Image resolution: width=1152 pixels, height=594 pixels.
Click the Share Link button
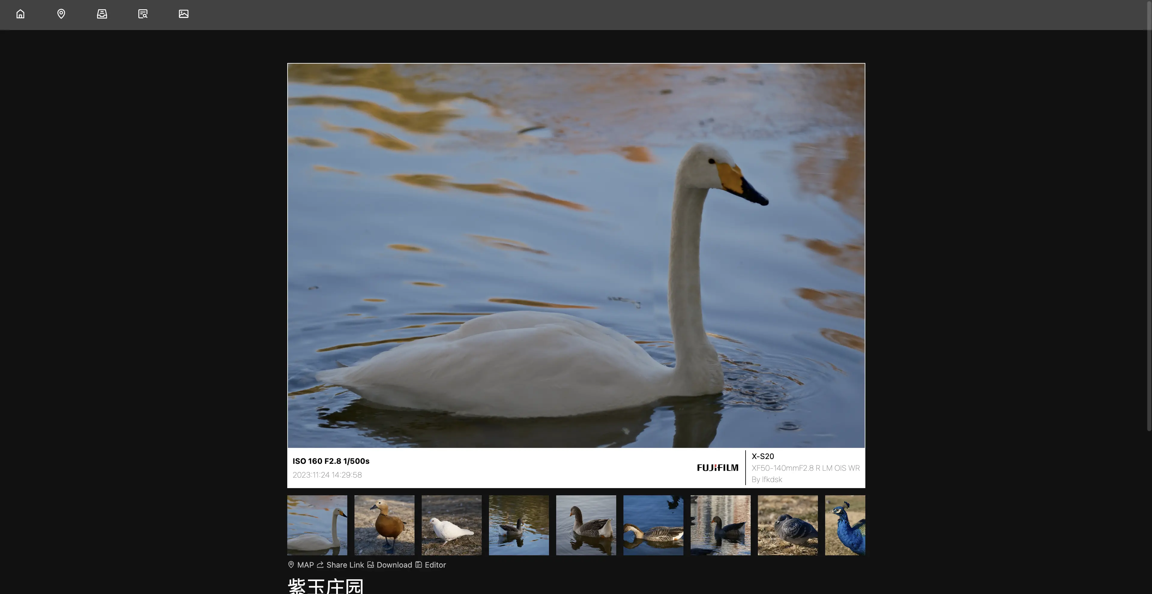pyautogui.click(x=340, y=565)
